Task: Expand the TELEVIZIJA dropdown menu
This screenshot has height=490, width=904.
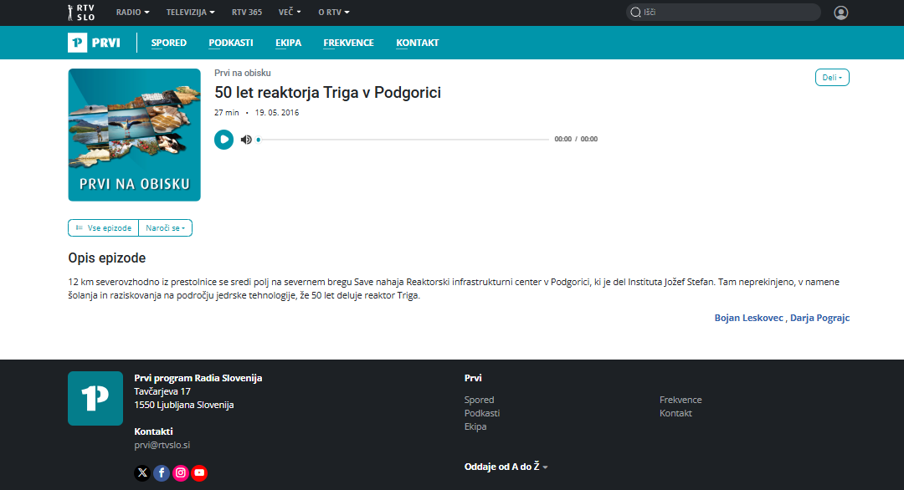Action: click(190, 12)
